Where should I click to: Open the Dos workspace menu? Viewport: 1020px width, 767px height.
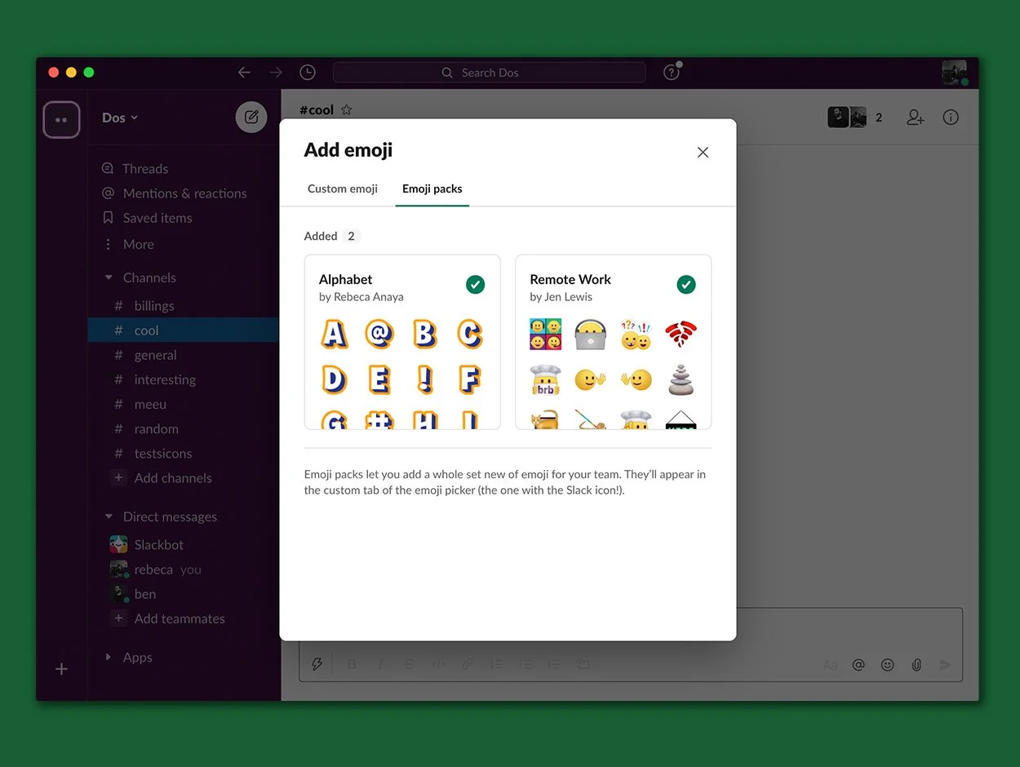point(120,117)
